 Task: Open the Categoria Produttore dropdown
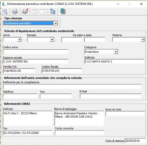tap(116, 52)
